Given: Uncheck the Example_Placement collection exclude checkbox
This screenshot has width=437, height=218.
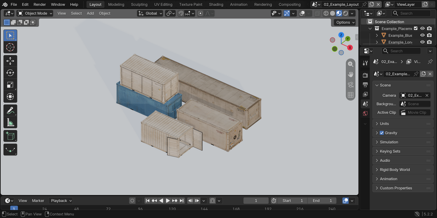Looking at the screenshot, I should (x=416, y=28).
